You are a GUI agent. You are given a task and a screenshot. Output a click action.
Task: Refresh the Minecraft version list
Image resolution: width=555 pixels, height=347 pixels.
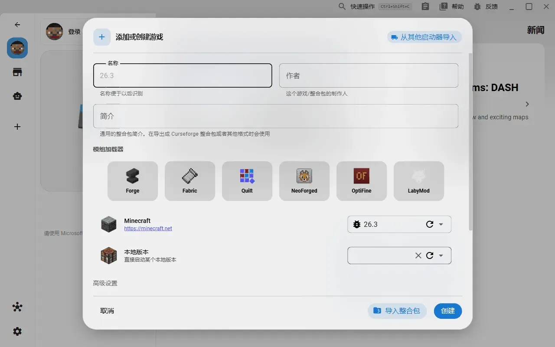[430, 224]
